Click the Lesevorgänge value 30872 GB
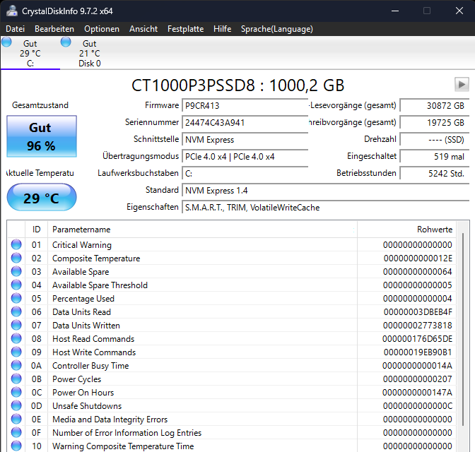 point(435,106)
